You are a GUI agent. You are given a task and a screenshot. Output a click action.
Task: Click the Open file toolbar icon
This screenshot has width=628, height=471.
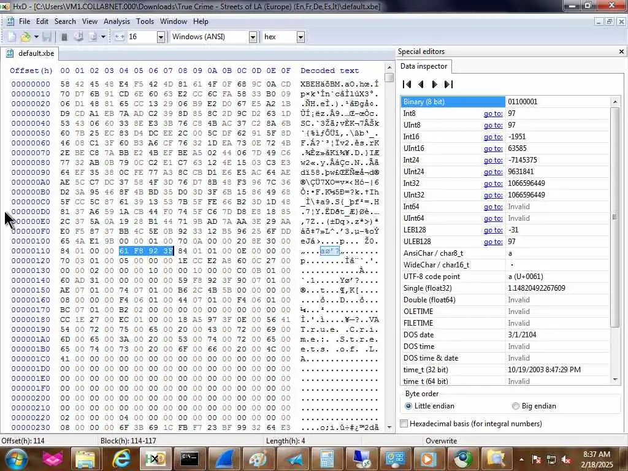[x=25, y=37]
